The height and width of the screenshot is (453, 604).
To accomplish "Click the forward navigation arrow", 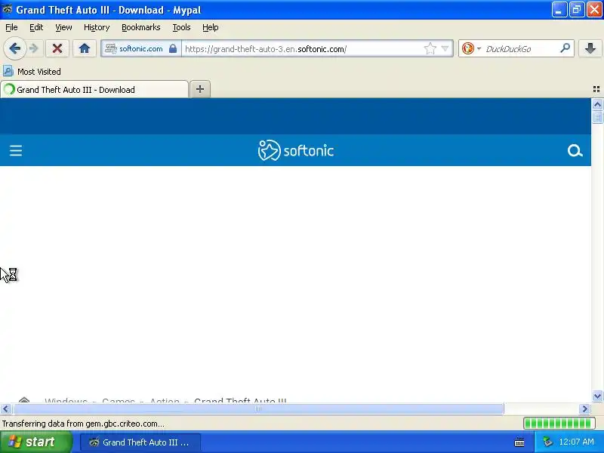I will point(34,48).
